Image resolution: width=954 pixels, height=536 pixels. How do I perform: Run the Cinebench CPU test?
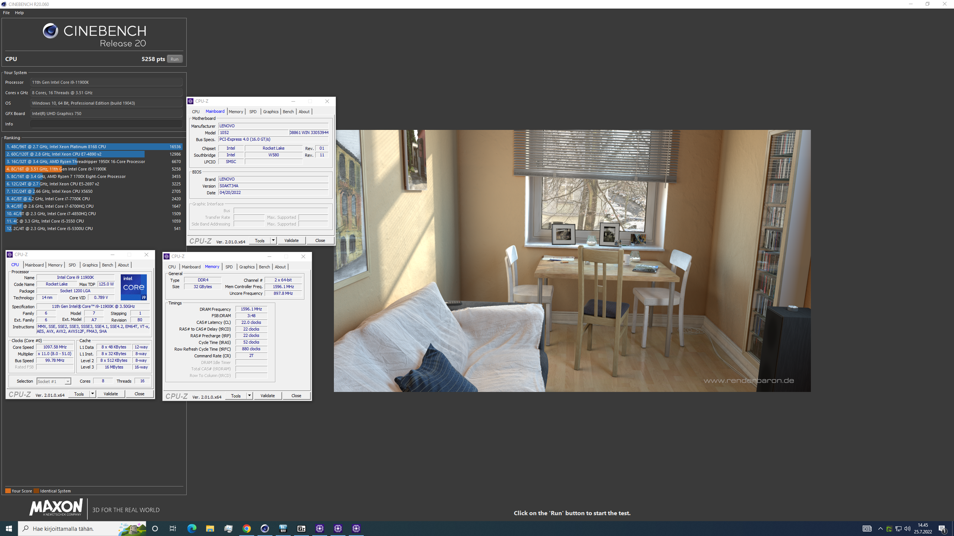coord(174,59)
